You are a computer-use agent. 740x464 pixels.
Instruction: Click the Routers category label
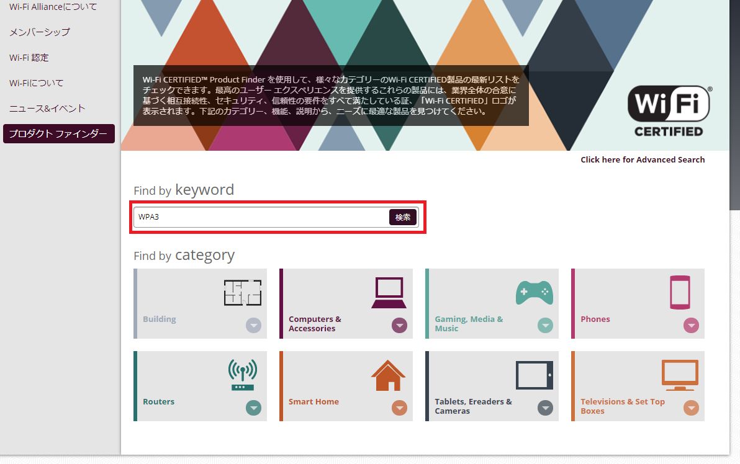(158, 402)
